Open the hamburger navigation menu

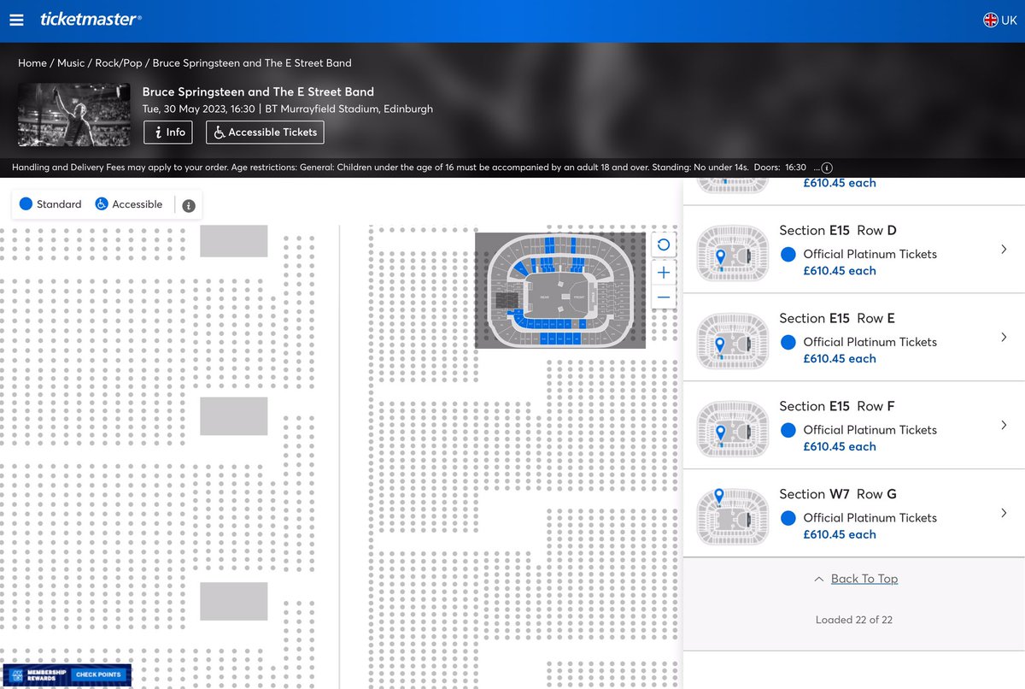coord(15,20)
